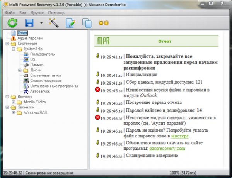Click the Построение дерева отчета entry
The height and width of the screenshot is (178, 232).
click(x=154, y=102)
